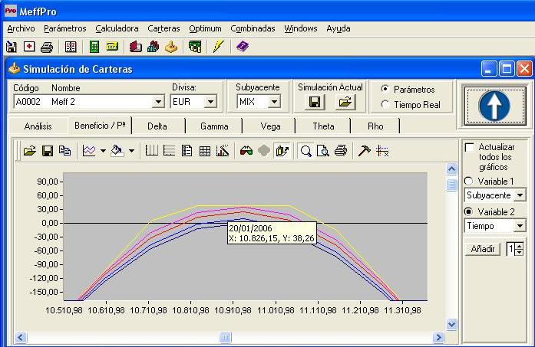The width and height of the screenshot is (535, 347).
Task: Open the Variable 1 Subyacente dropdown
Action: pyautogui.click(x=520, y=195)
